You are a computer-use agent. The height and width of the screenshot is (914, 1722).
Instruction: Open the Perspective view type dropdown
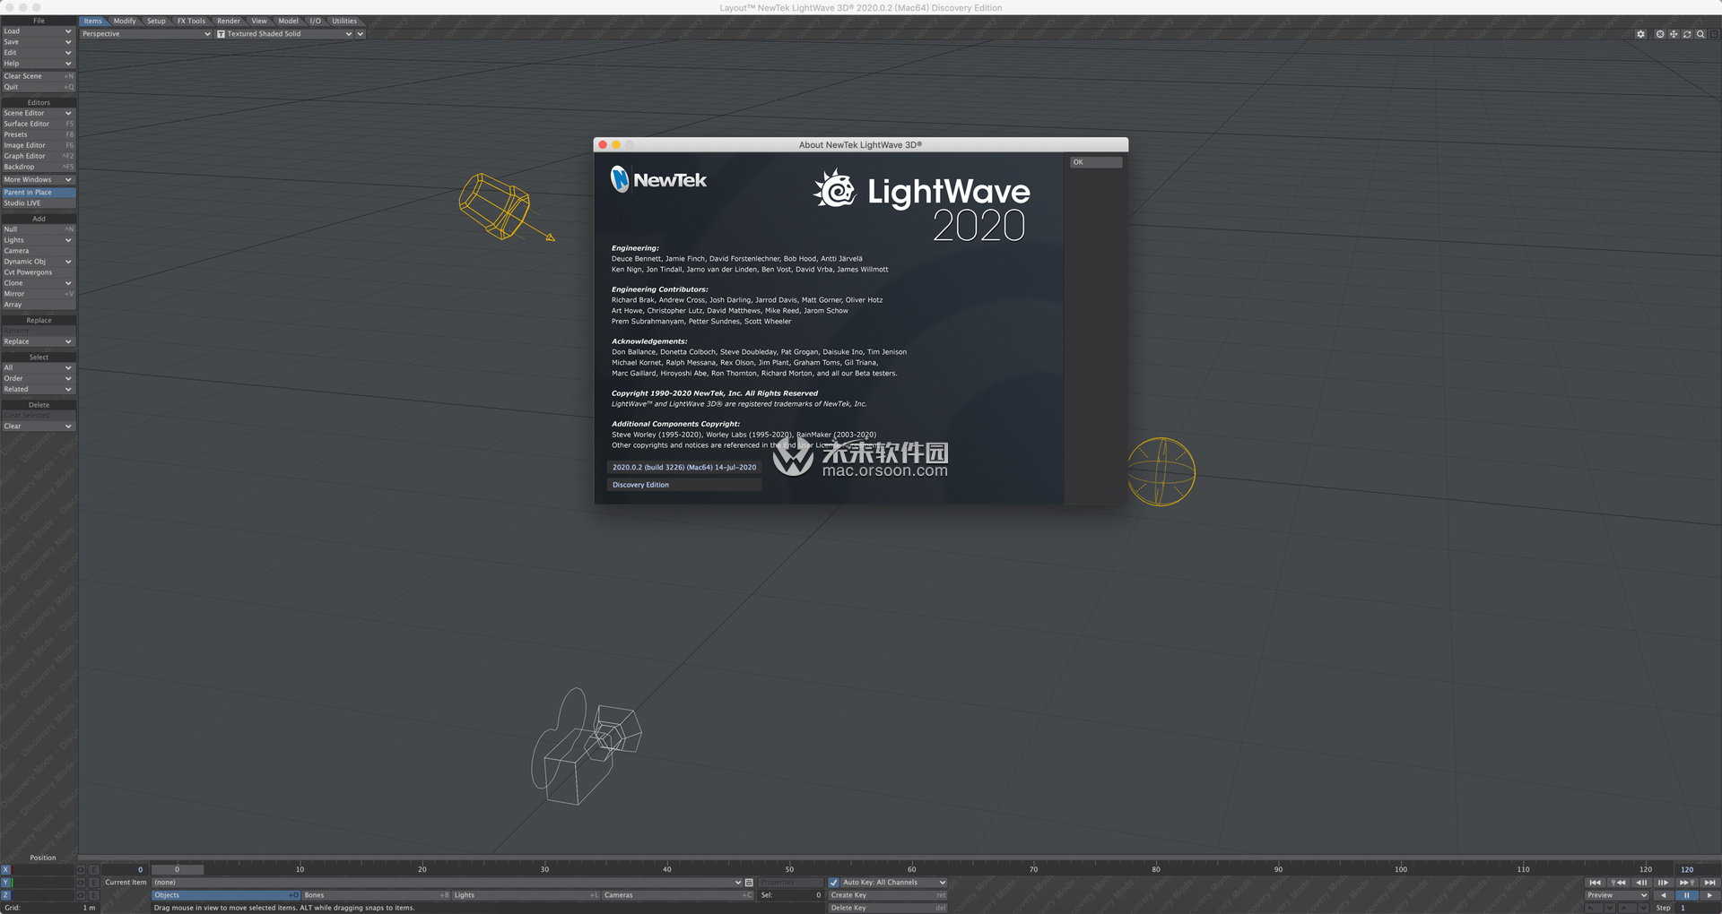point(146,34)
